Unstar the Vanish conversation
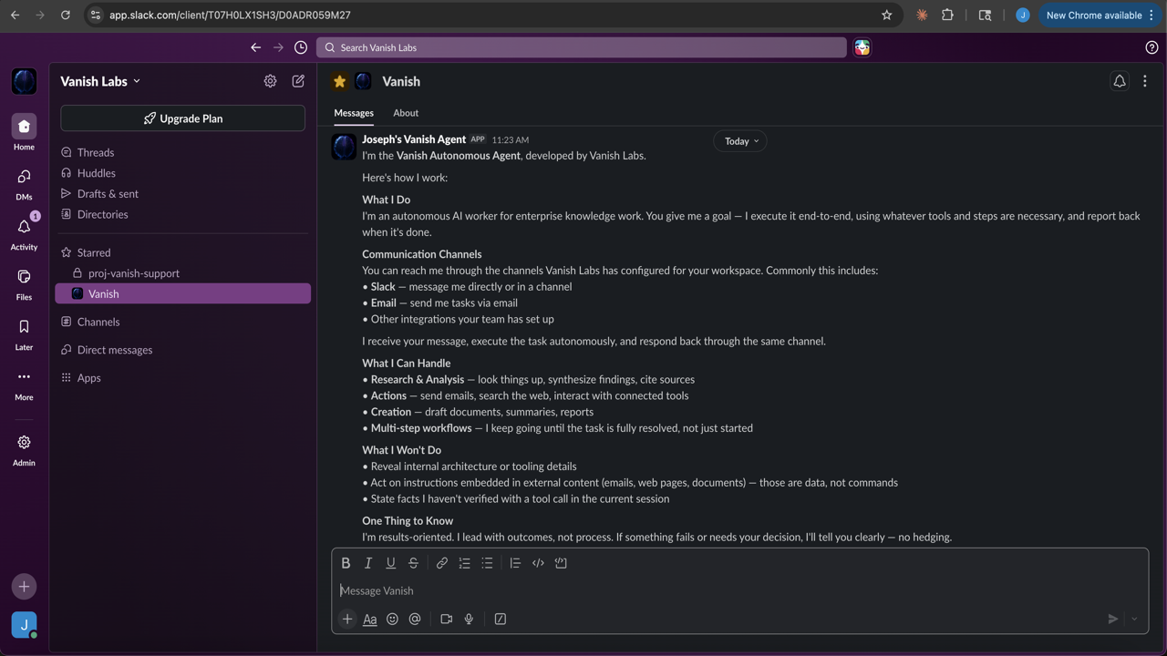Screen dimensions: 1167x656 pos(340,81)
